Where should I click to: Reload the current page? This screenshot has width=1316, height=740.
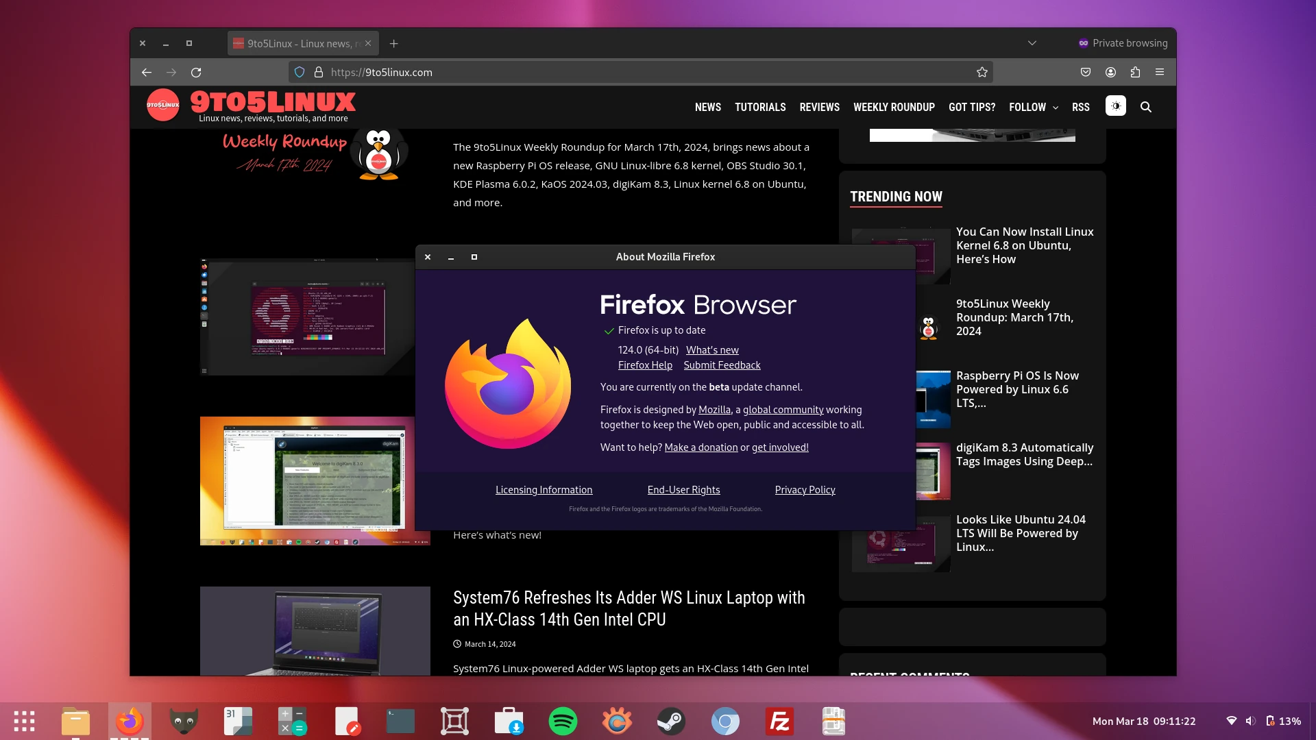click(x=196, y=72)
